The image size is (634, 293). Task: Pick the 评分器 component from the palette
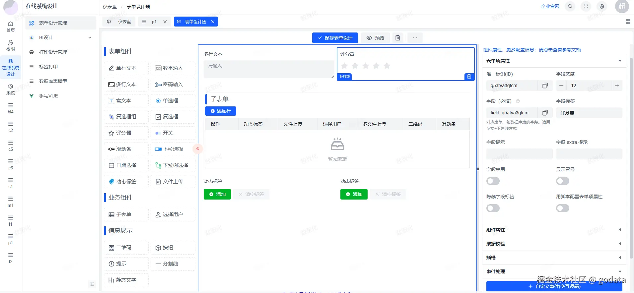[126, 133]
